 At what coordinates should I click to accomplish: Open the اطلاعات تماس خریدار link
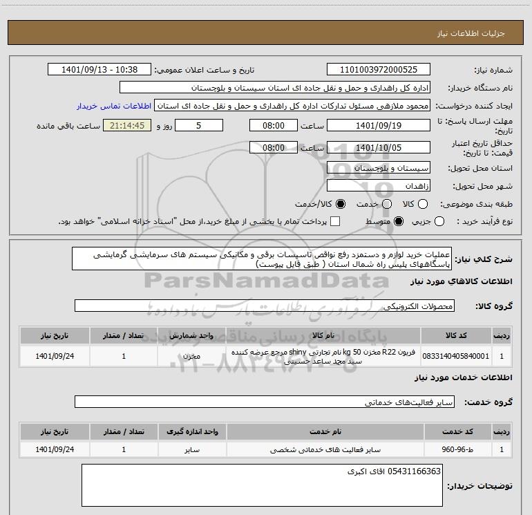[114, 106]
